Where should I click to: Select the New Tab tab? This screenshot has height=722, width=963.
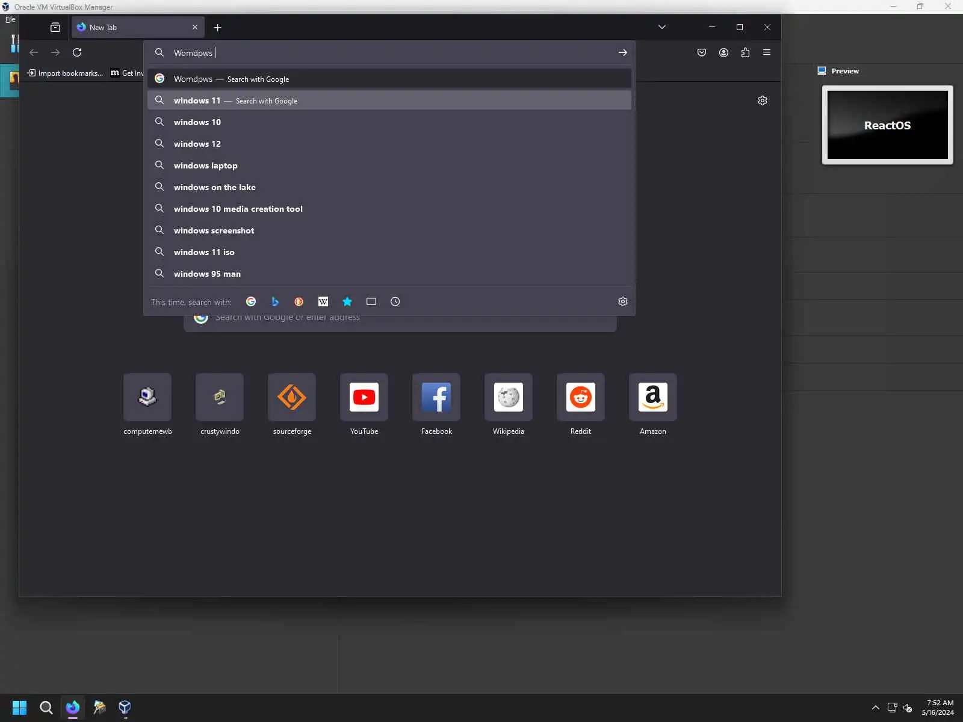[x=138, y=27]
